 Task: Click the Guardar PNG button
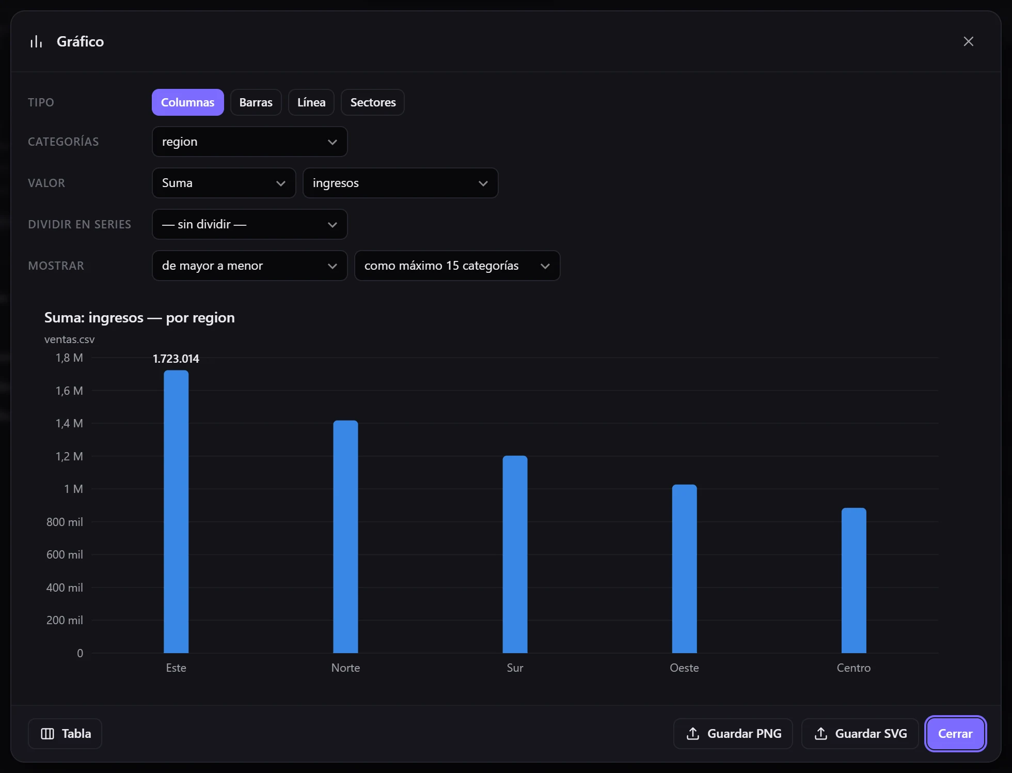click(x=733, y=734)
